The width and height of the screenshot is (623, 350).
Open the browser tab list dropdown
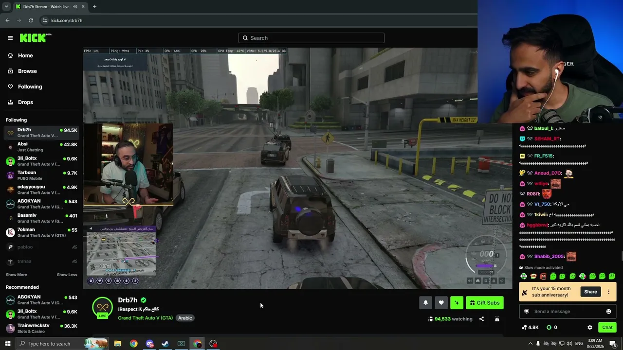click(x=6, y=6)
